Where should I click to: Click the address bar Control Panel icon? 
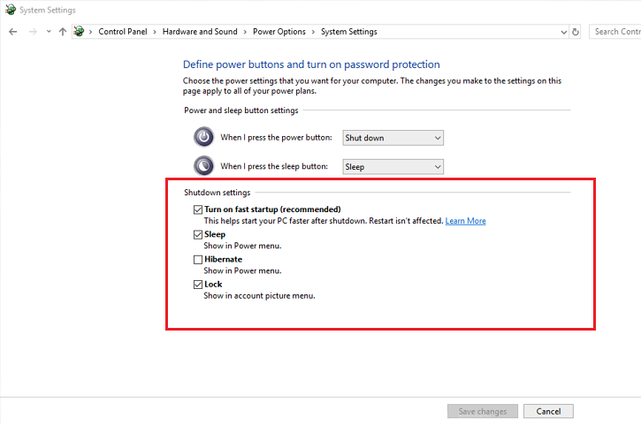click(79, 32)
